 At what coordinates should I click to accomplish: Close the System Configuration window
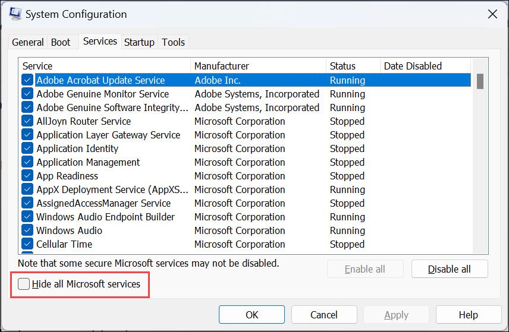tap(492, 14)
